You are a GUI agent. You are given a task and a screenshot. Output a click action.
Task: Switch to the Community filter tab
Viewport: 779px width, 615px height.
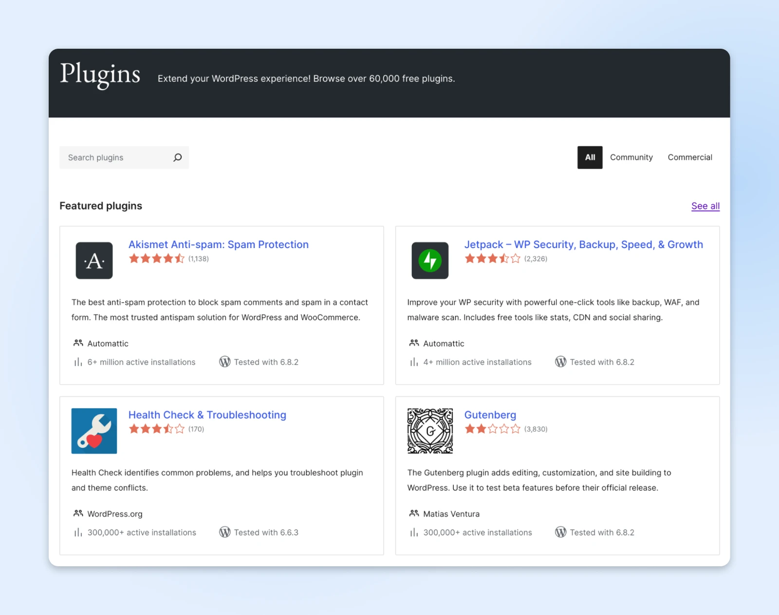(x=631, y=157)
